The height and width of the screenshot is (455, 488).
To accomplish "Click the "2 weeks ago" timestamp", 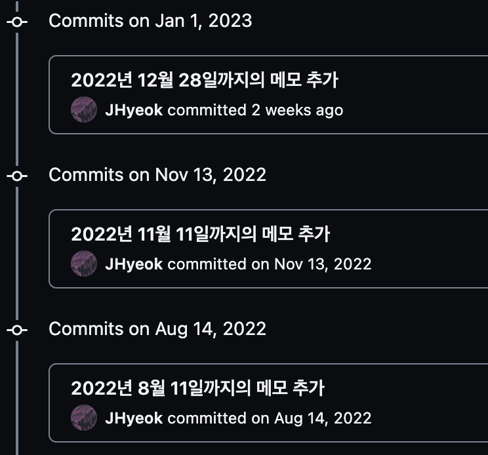I will (x=297, y=110).
